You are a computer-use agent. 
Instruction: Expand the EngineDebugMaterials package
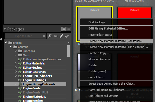point(16,84)
